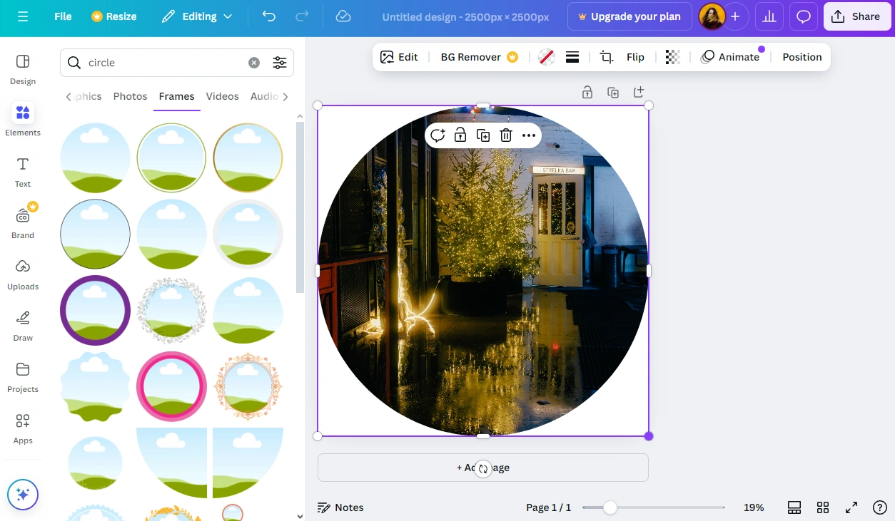Click the Animate button

(730, 57)
